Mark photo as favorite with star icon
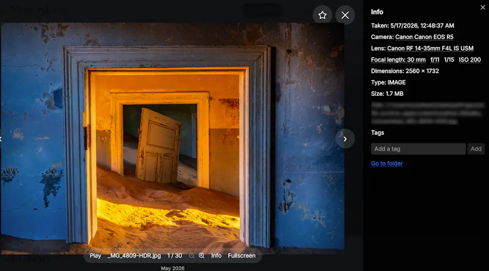Viewport: 489px width, 271px height. pos(323,15)
